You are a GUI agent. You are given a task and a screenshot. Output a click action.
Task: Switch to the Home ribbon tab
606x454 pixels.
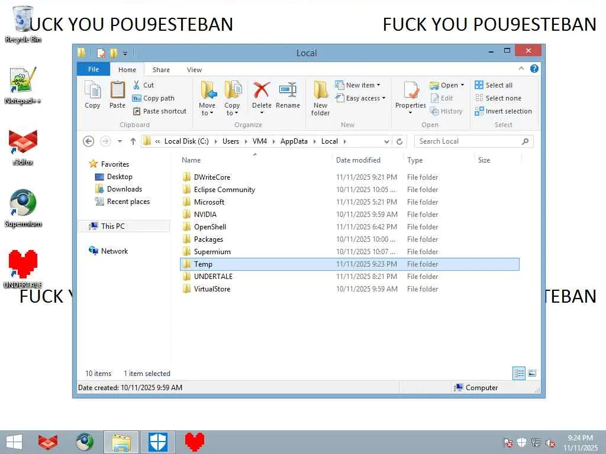click(127, 70)
